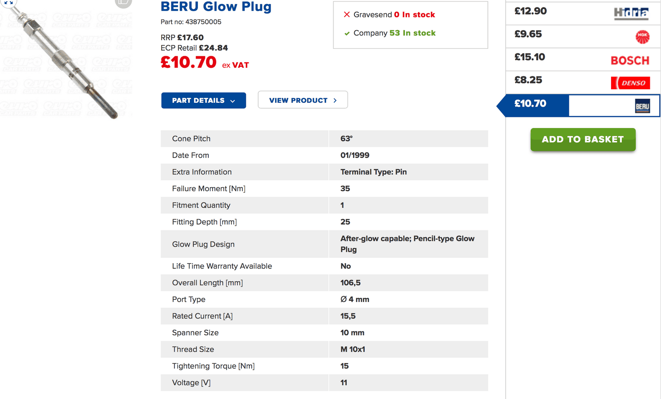Open View Product page
This screenshot has height=399, width=661.
tap(303, 100)
